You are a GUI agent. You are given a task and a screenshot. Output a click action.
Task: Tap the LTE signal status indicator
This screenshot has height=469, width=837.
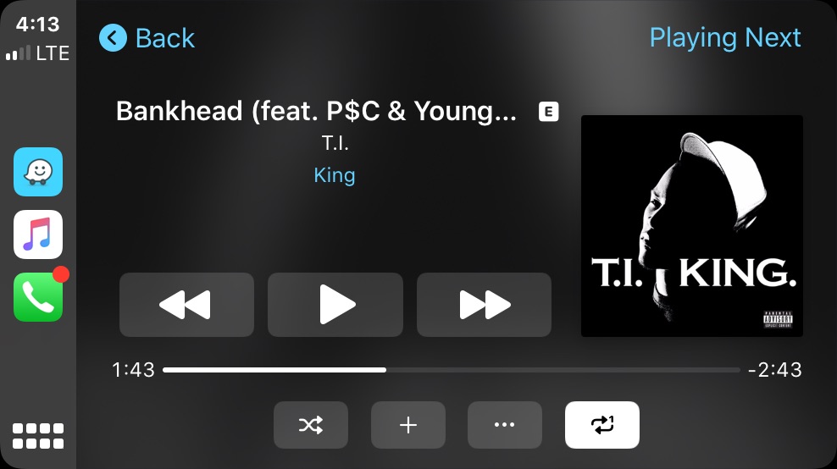click(37, 52)
